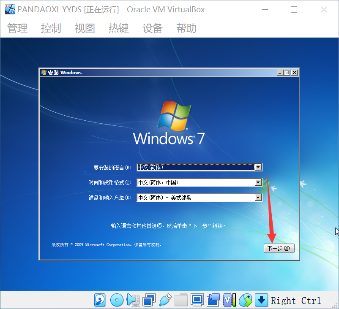Image resolution: width=339 pixels, height=309 pixels.
Task: Open the 热键 menu
Action: pyautogui.click(x=119, y=28)
